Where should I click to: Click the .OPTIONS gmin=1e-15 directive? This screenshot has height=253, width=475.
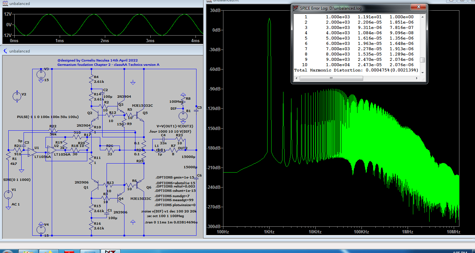pos(175,178)
